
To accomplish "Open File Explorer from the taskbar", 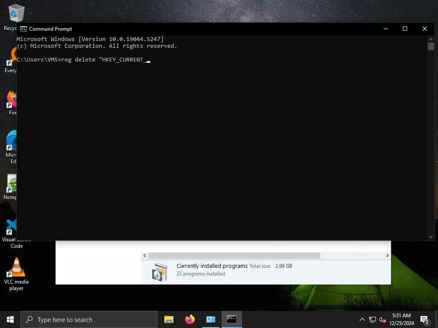I will 169,319.
